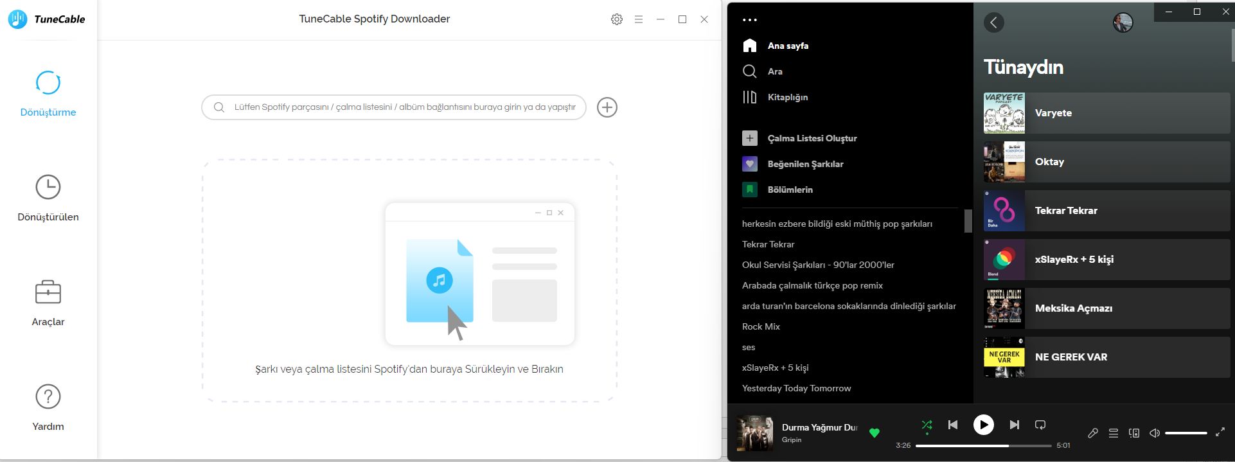Viewport: 1235px width, 462px height.
Task: Select the Dönüştürme tab in TuneCable sidebar
Action: (48, 94)
